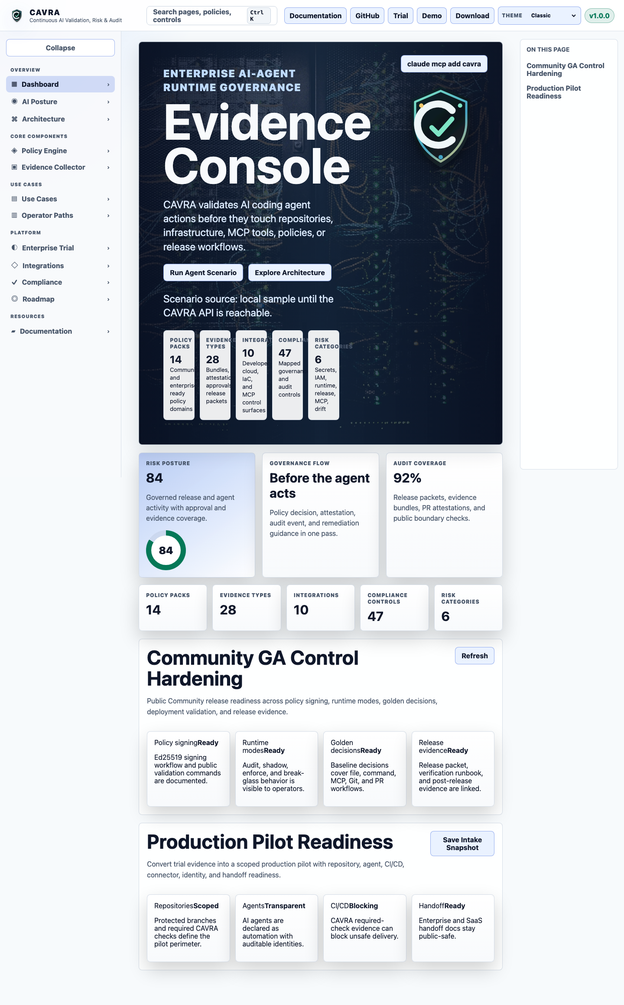Jump to Community GA Control Hardening link
Image resolution: width=624 pixels, height=1005 pixels.
(x=565, y=69)
